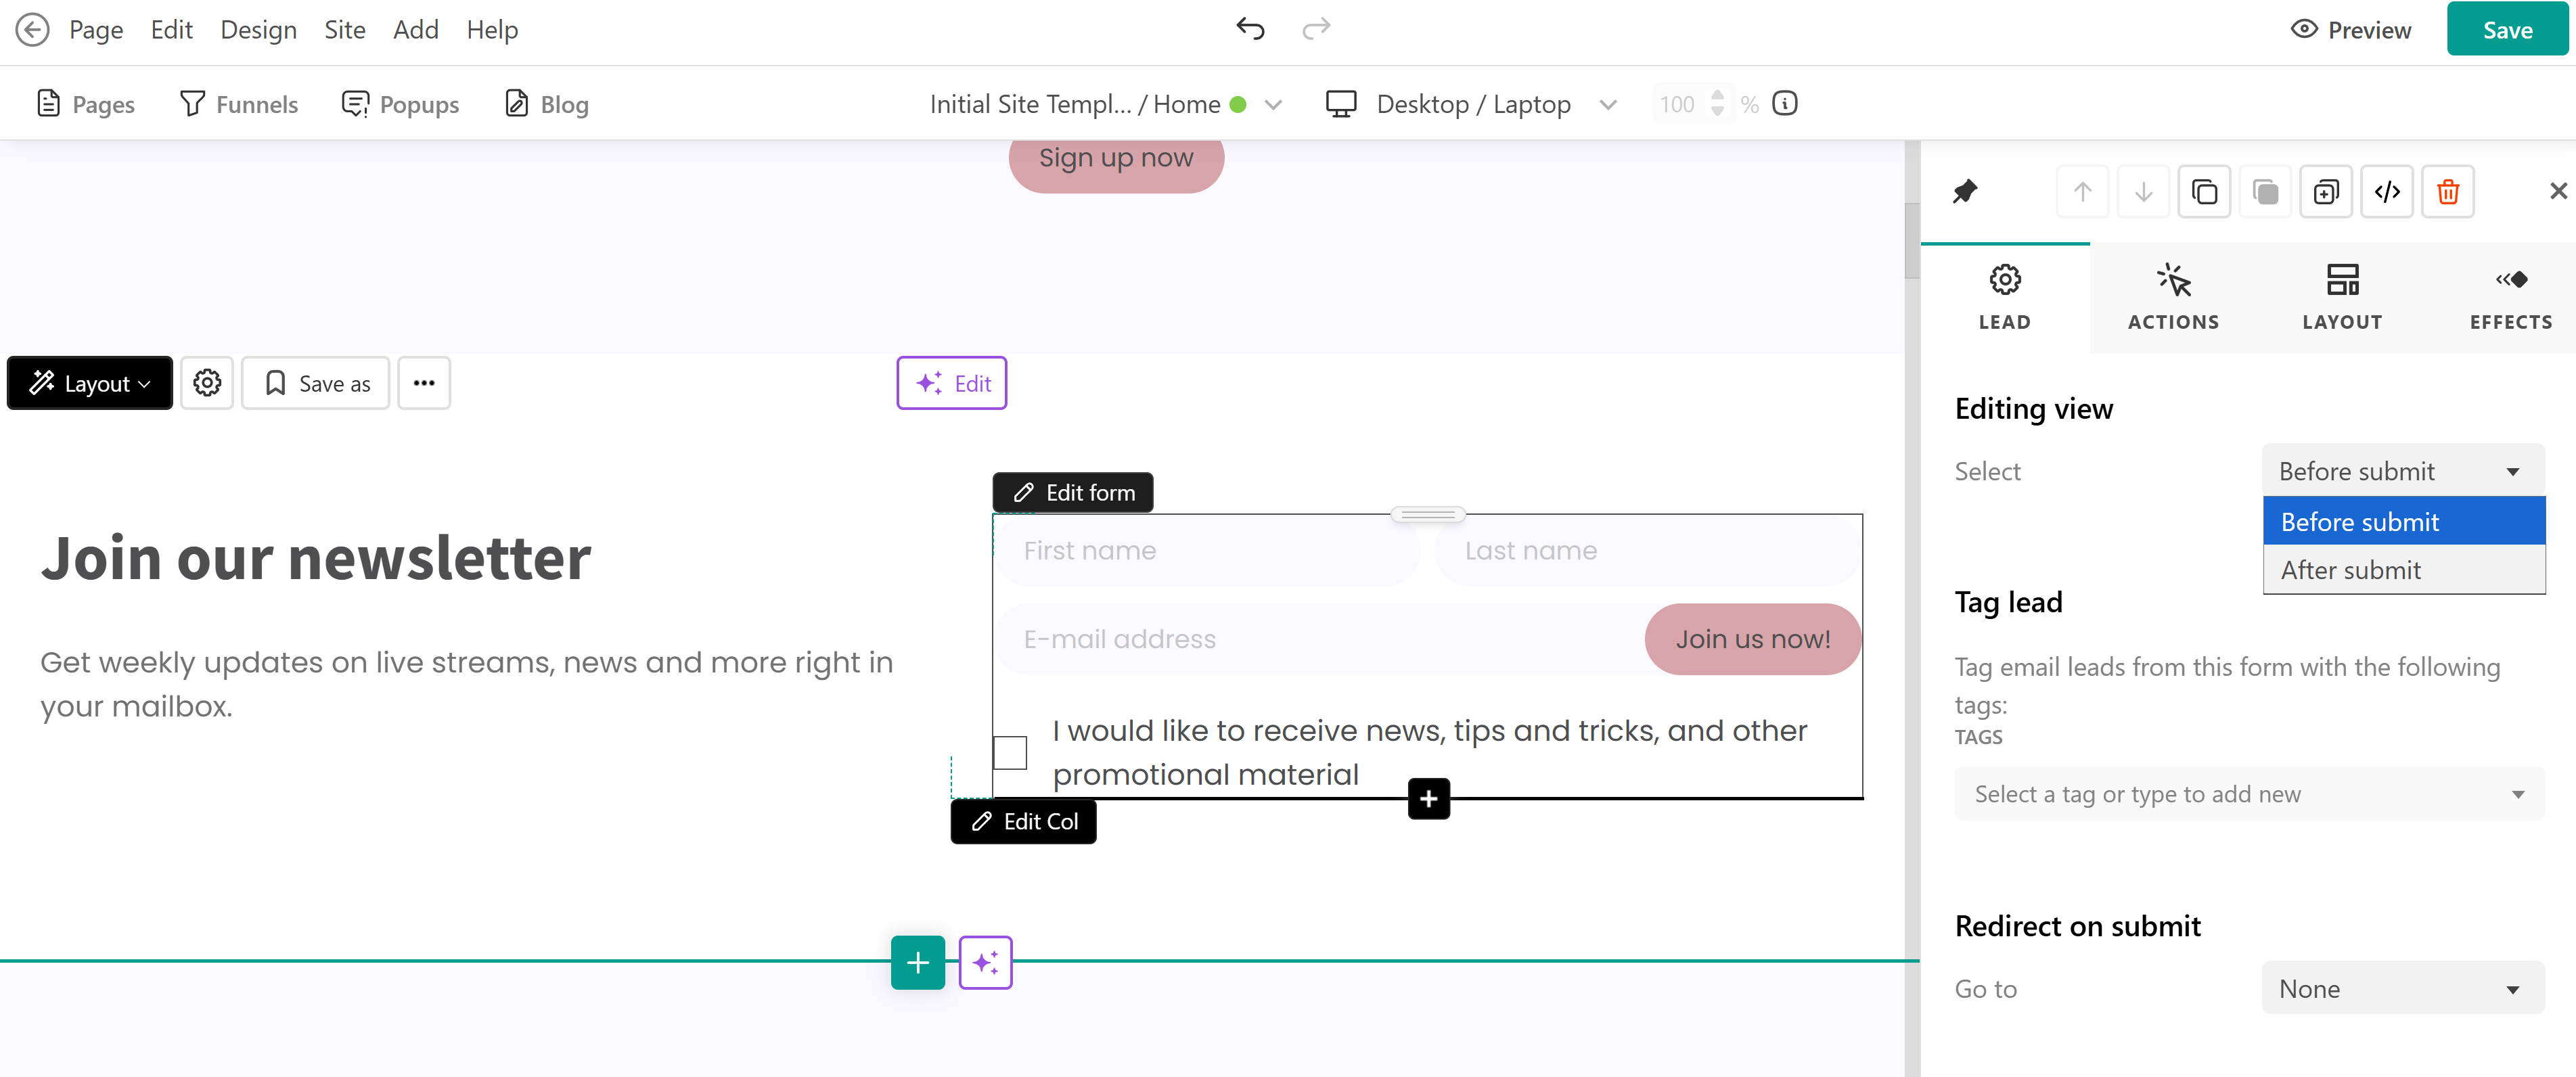This screenshot has width=2576, height=1077.
Task: Click the green add section plus button
Action: [x=917, y=962]
